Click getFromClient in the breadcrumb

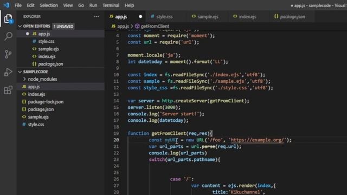point(155,27)
